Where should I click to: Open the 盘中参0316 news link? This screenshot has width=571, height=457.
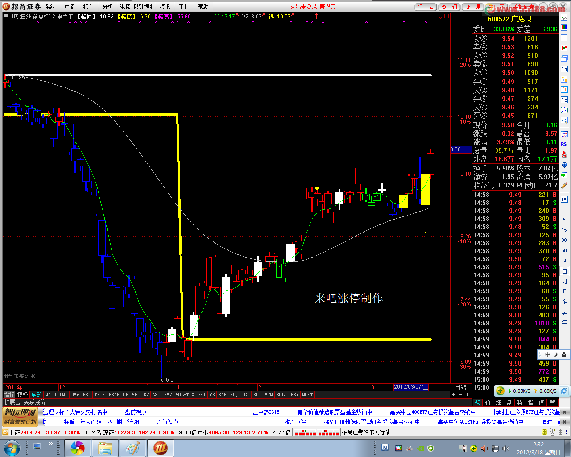pyautogui.click(x=266, y=412)
